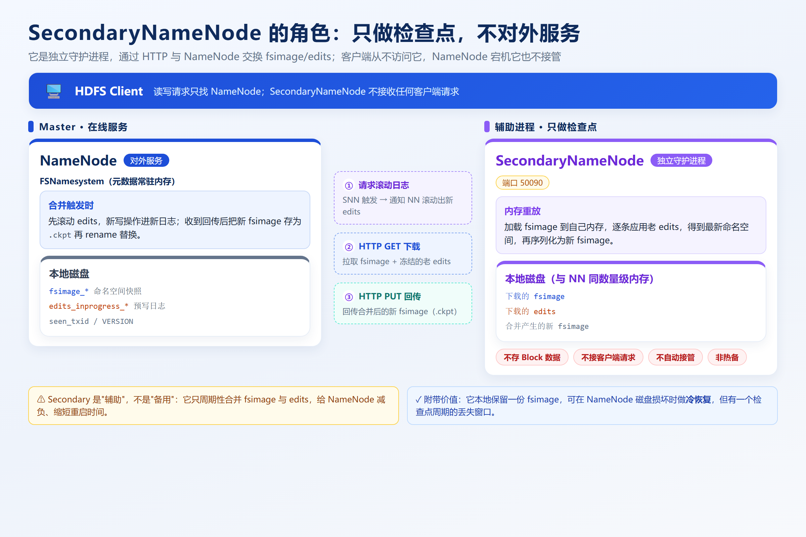Click the edits_inprogress_* file name
This screenshot has width=806, height=537.
tap(89, 306)
